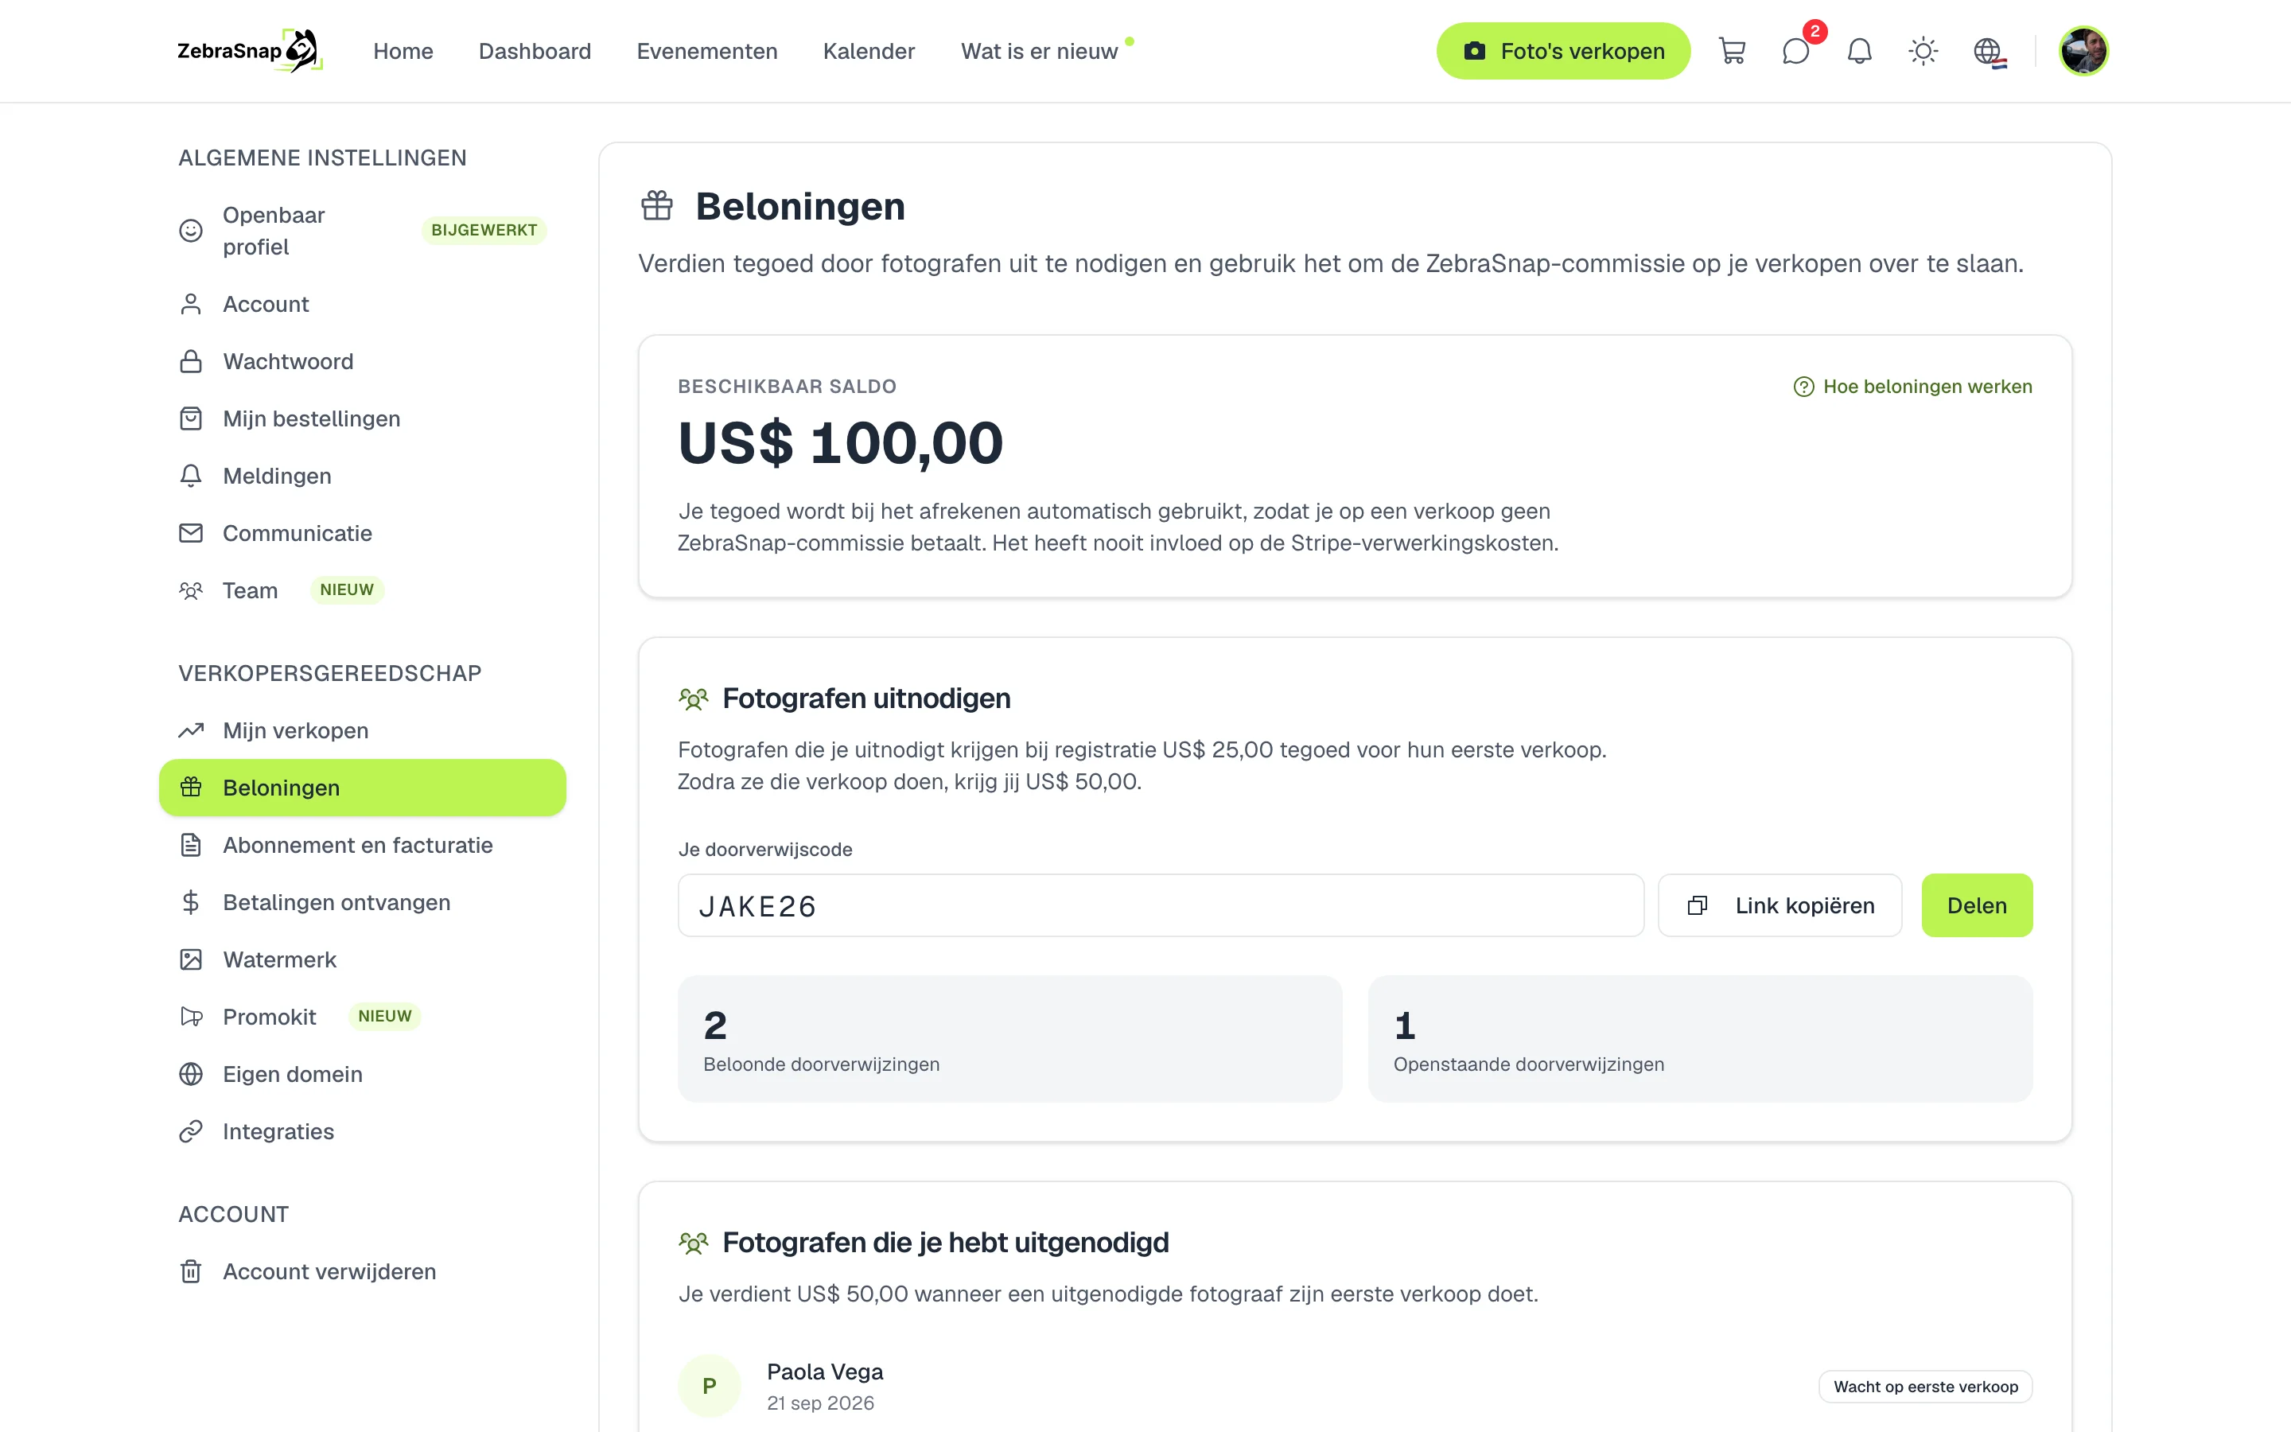Viewport: 2291px width, 1432px height.
Task: Open messages chat bubble icon
Action: [x=1796, y=51]
